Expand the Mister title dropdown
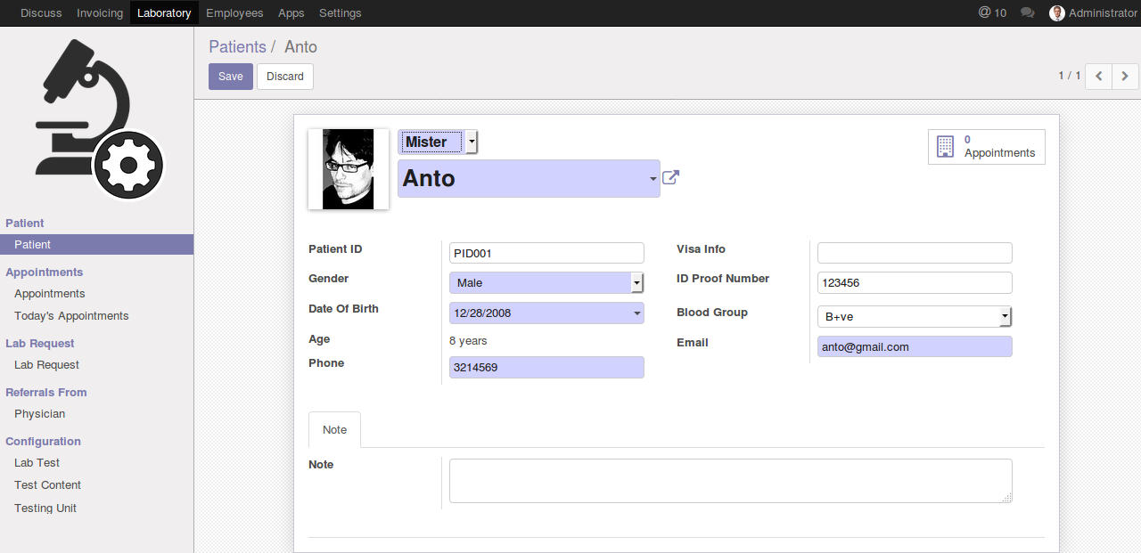Image resolution: width=1141 pixels, height=553 pixels. coord(472,142)
